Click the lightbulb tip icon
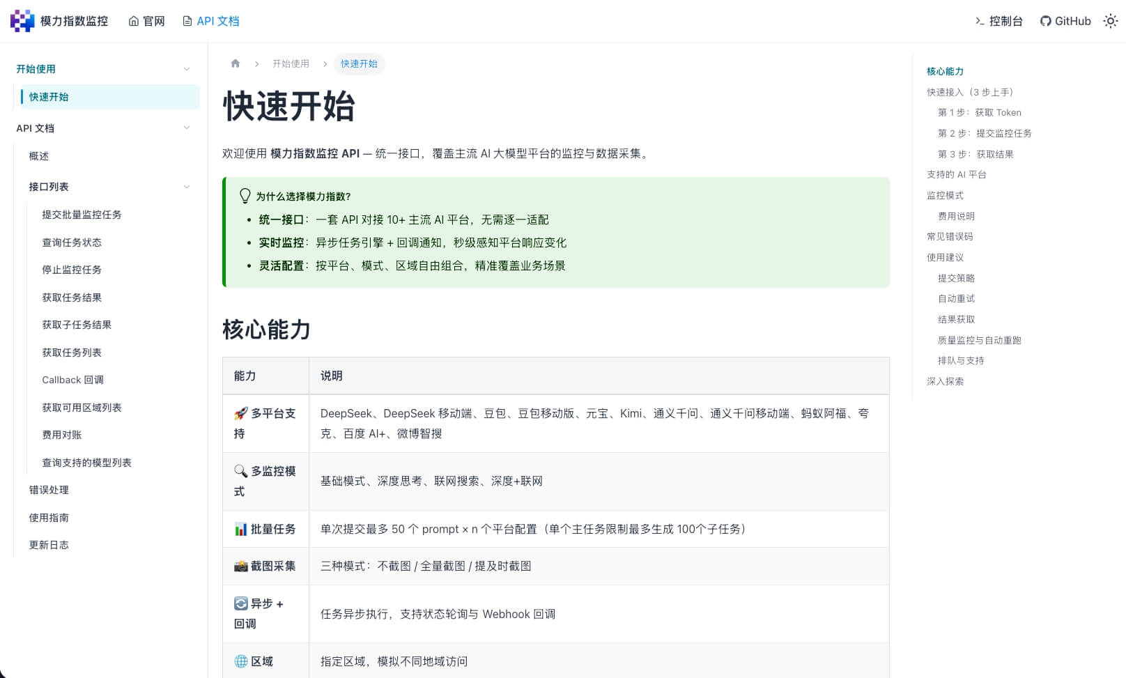 click(x=245, y=196)
